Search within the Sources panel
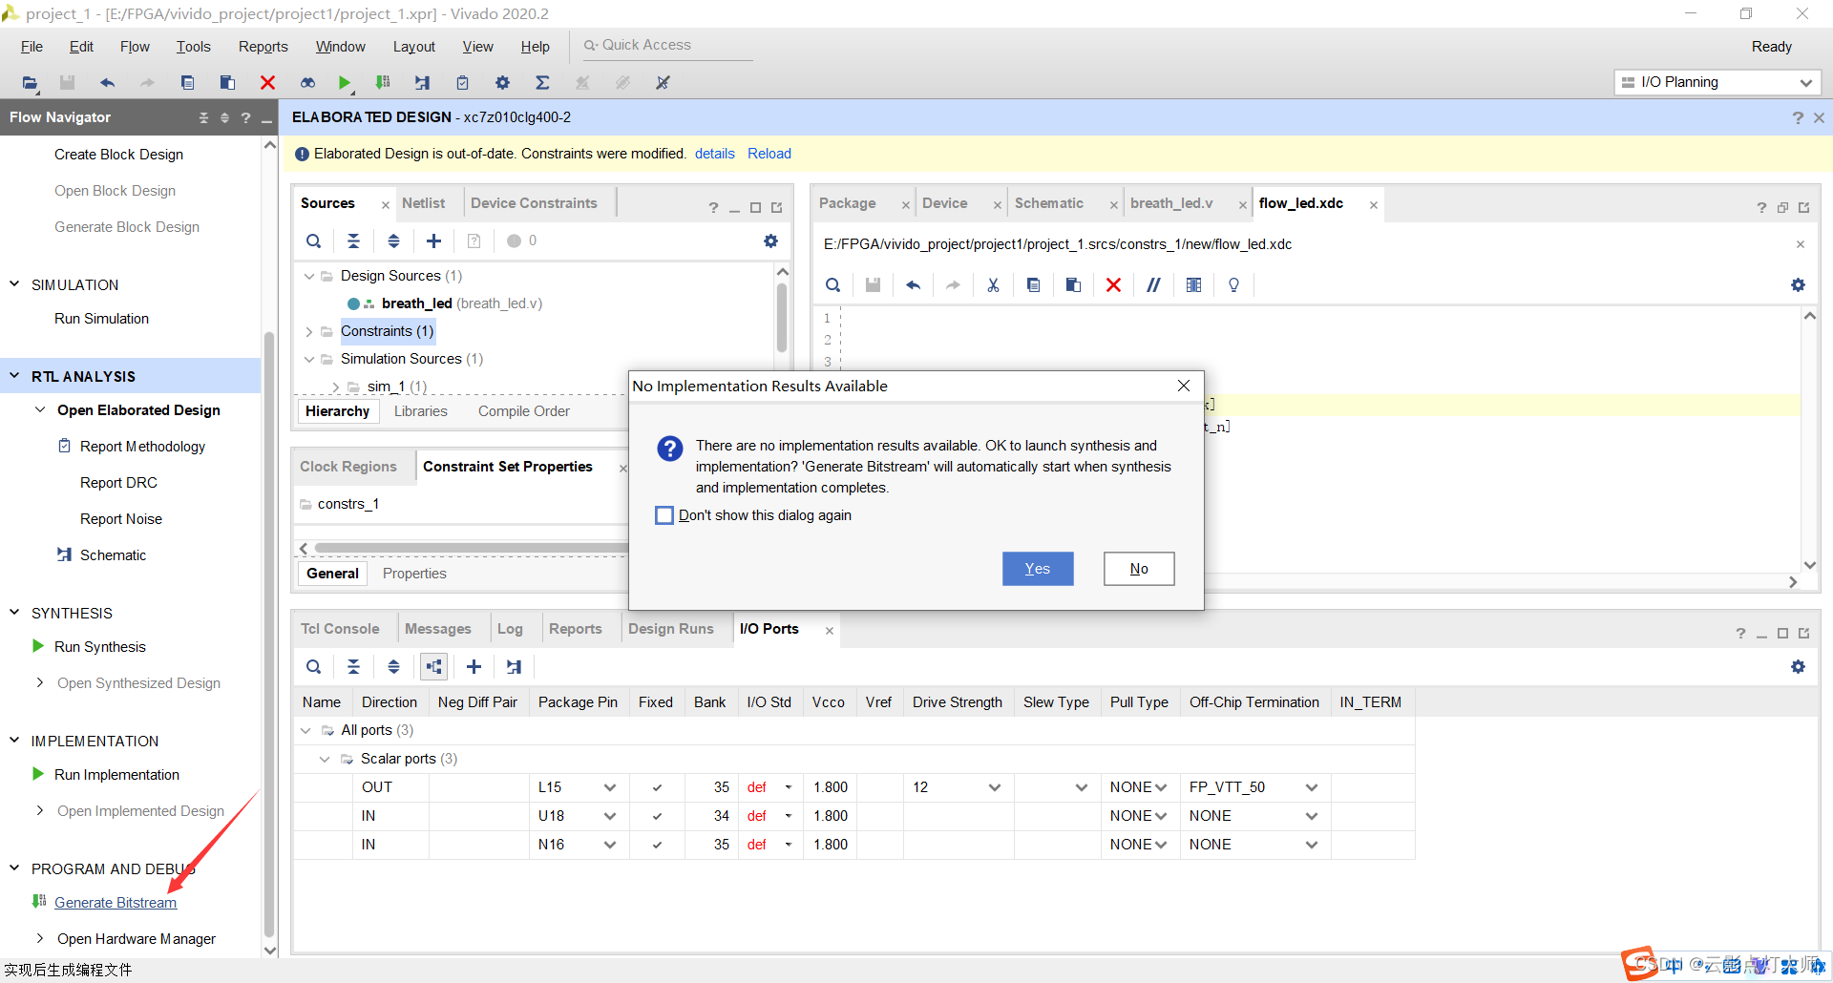Screen dimensions: 1833x983 point(313,241)
